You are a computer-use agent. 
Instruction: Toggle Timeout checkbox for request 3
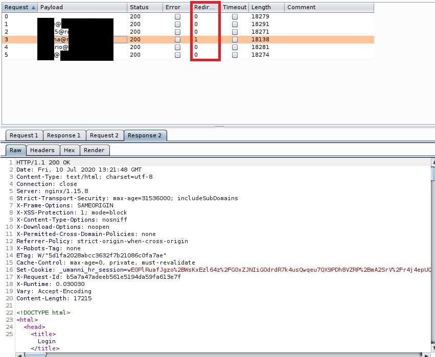point(235,40)
